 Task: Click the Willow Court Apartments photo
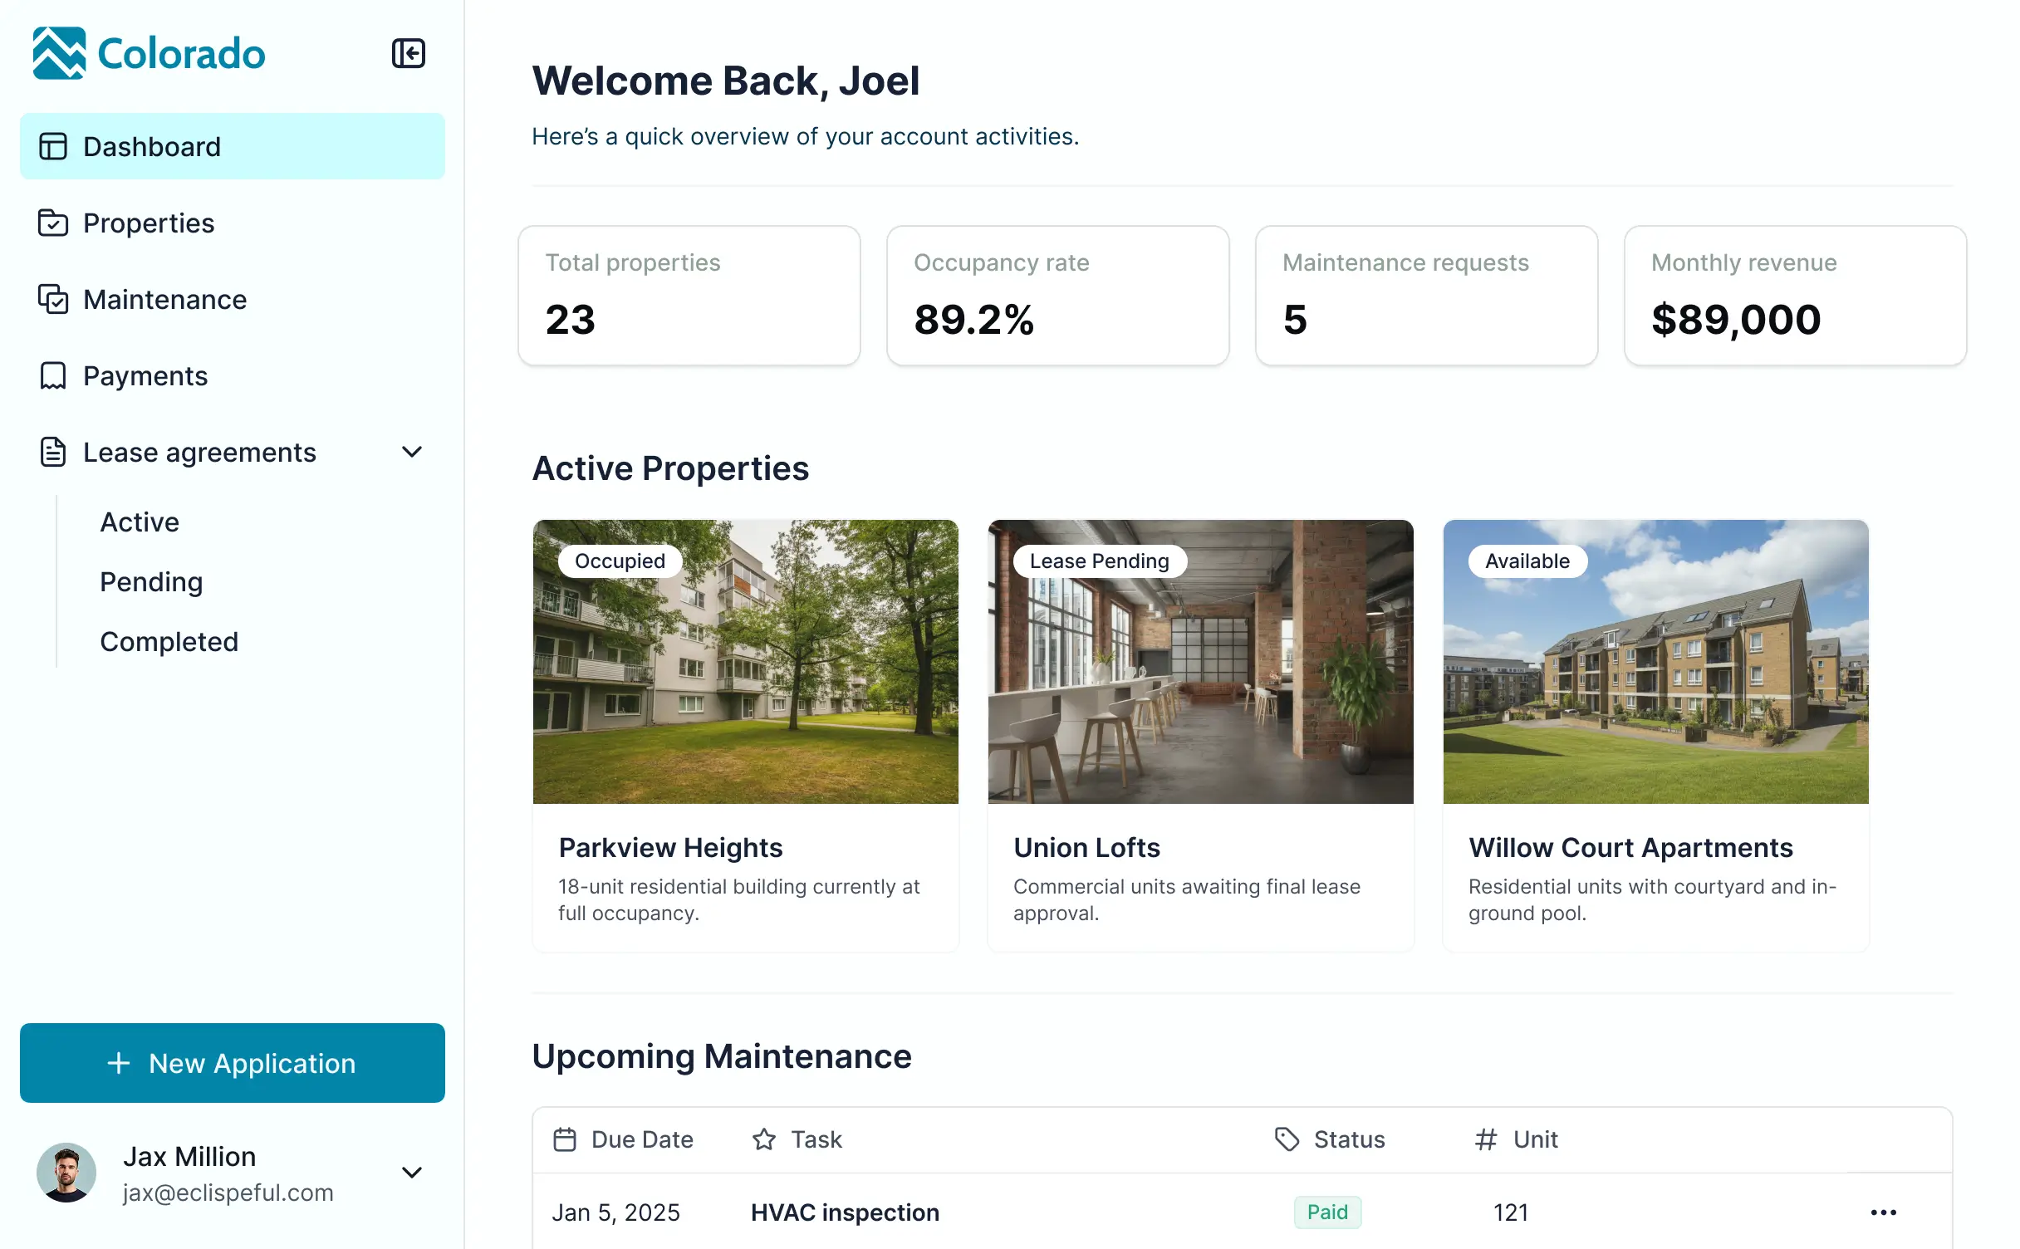point(1655,661)
